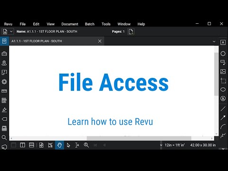
Task: Expand the dropdown next to document icon
Action: coord(11,31)
